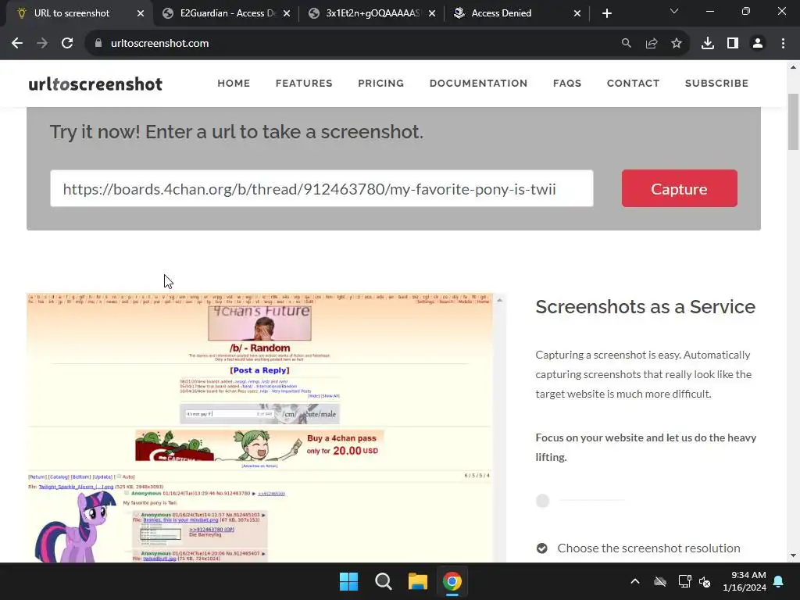Share this page using the share icon
Image resolution: width=800 pixels, height=600 pixels.
point(652,44)
